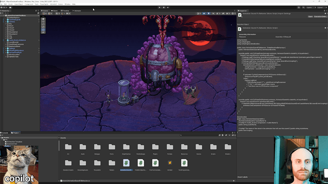Open the Window menu
328x184 pixels.
(x=67, y=4)
